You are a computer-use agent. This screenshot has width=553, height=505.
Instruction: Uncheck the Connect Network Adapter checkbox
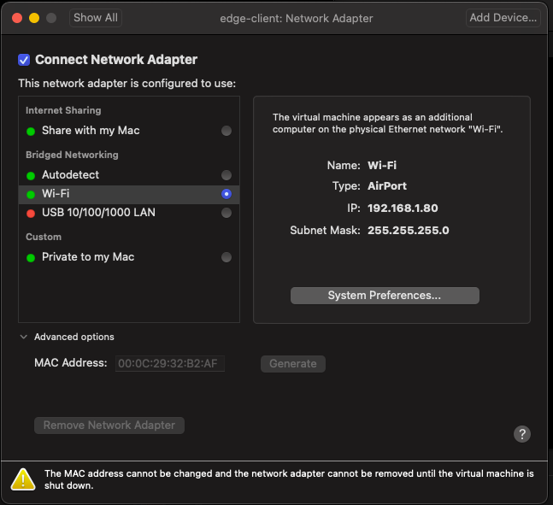24,60
